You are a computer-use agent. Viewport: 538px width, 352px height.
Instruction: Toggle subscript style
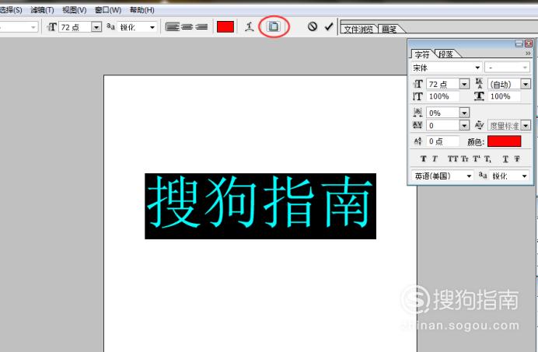tap(487, 159)
